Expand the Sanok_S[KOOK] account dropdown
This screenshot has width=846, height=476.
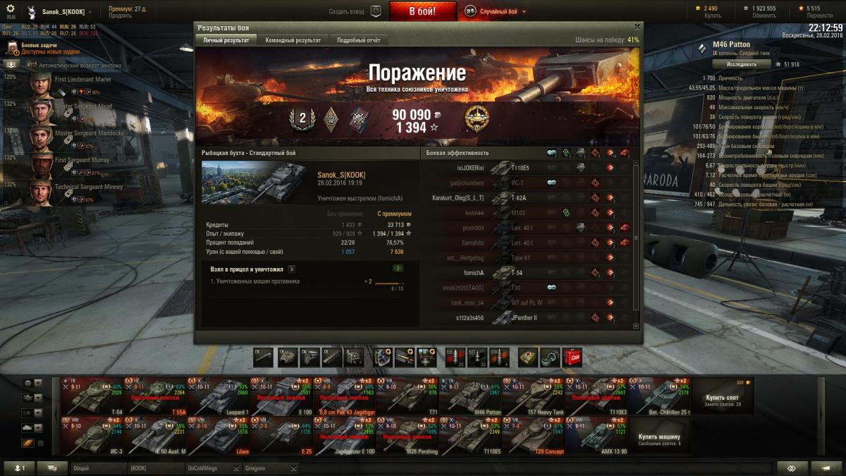(90, 12)
